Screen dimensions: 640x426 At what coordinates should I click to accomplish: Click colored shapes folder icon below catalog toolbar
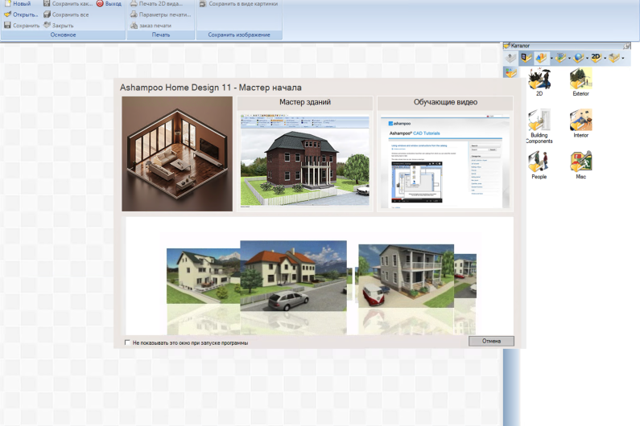[510, 73]
